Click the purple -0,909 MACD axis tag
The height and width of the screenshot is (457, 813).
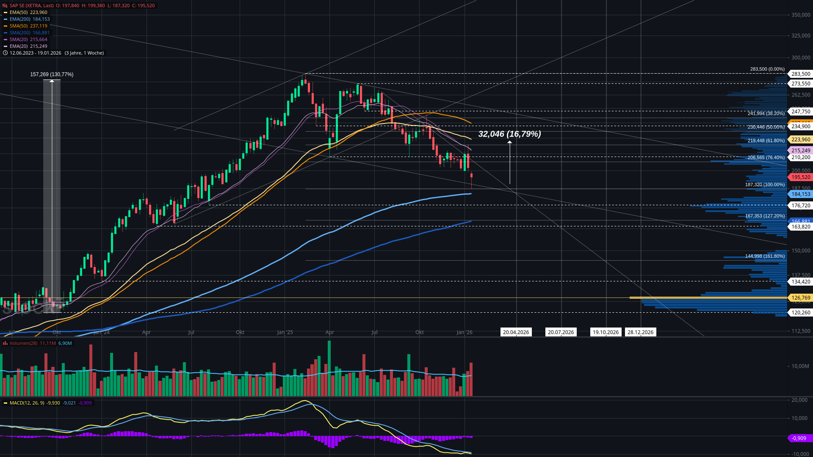coord(799,438)
